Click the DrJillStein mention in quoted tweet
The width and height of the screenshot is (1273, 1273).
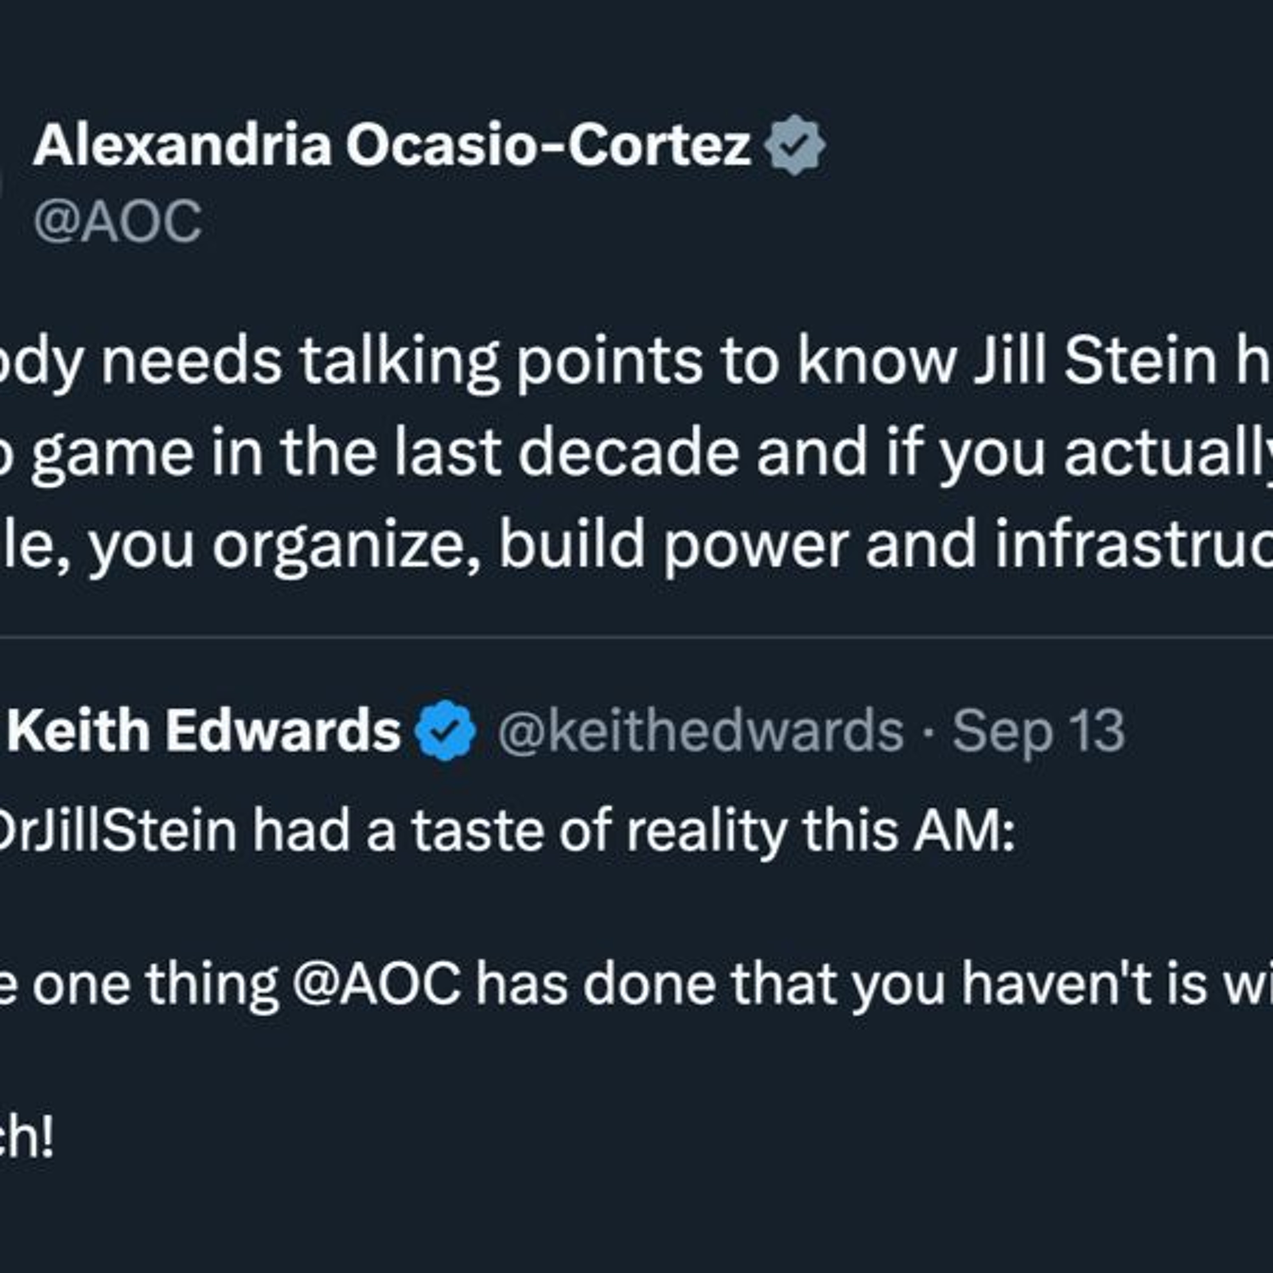click(x=119, y=831)
